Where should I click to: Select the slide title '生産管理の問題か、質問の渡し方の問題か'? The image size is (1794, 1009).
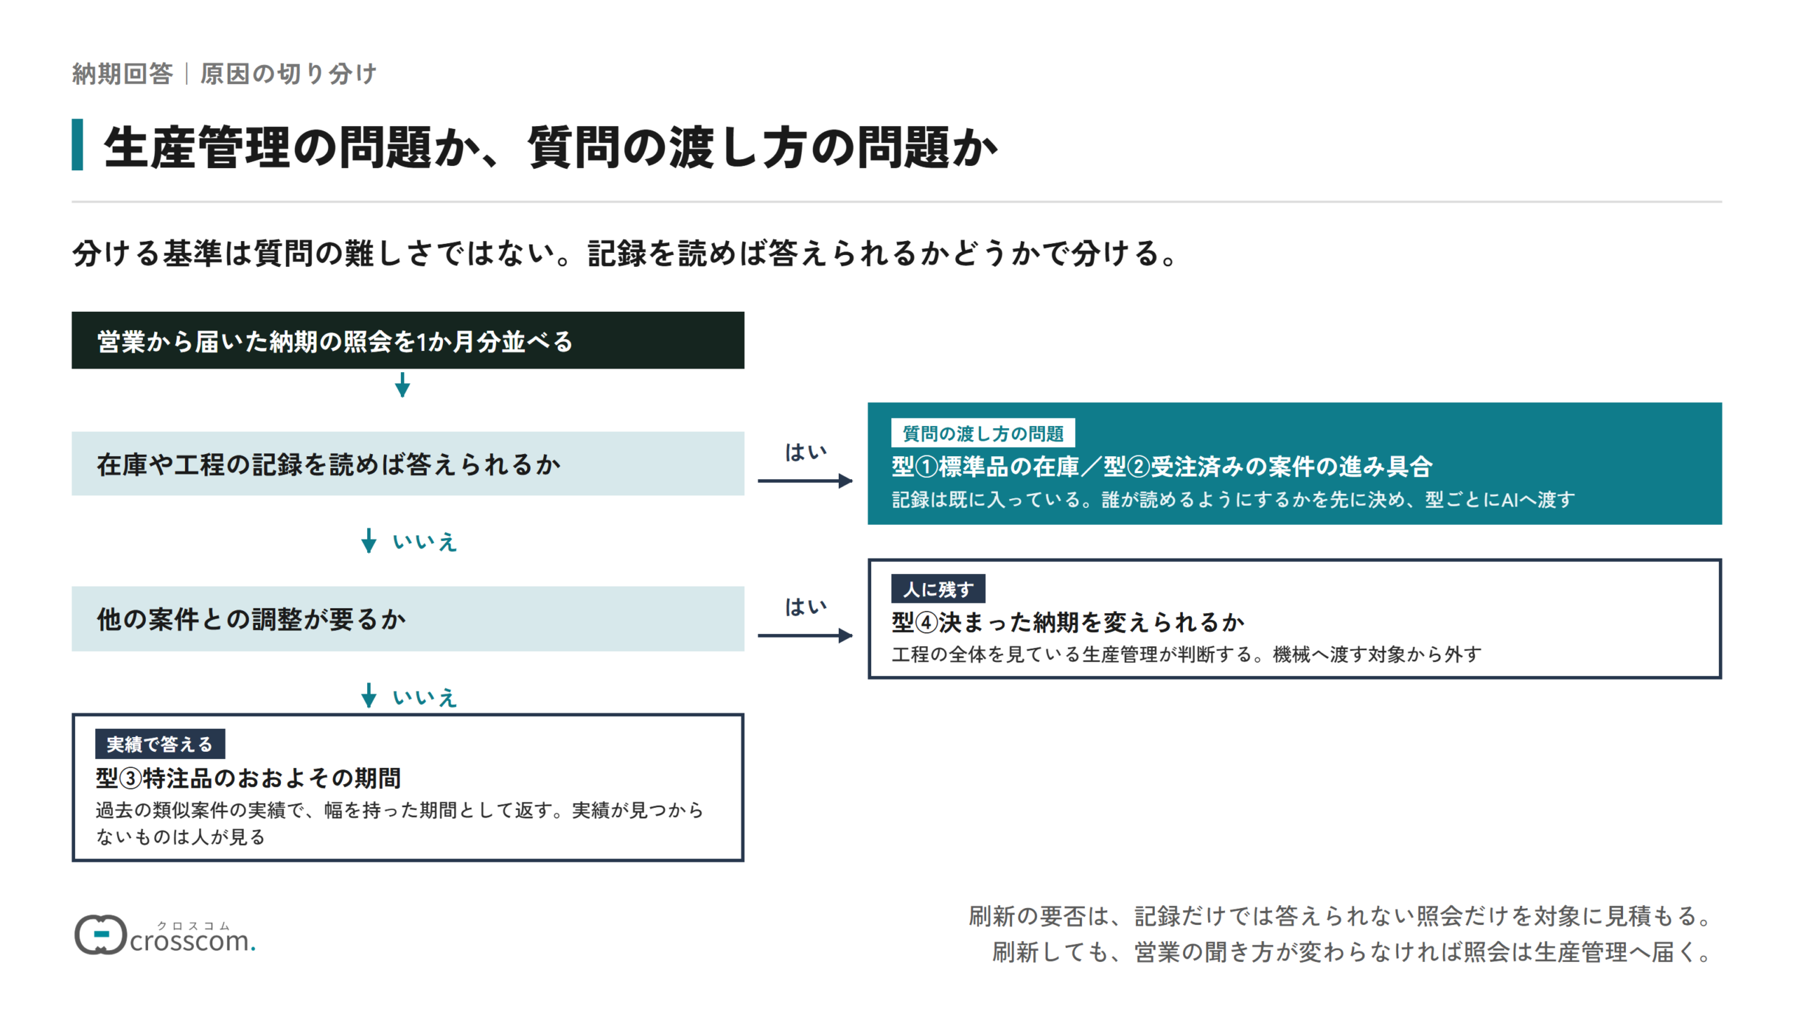click(551, 146)
